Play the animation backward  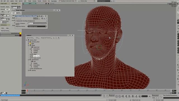(x=126, y=96)
